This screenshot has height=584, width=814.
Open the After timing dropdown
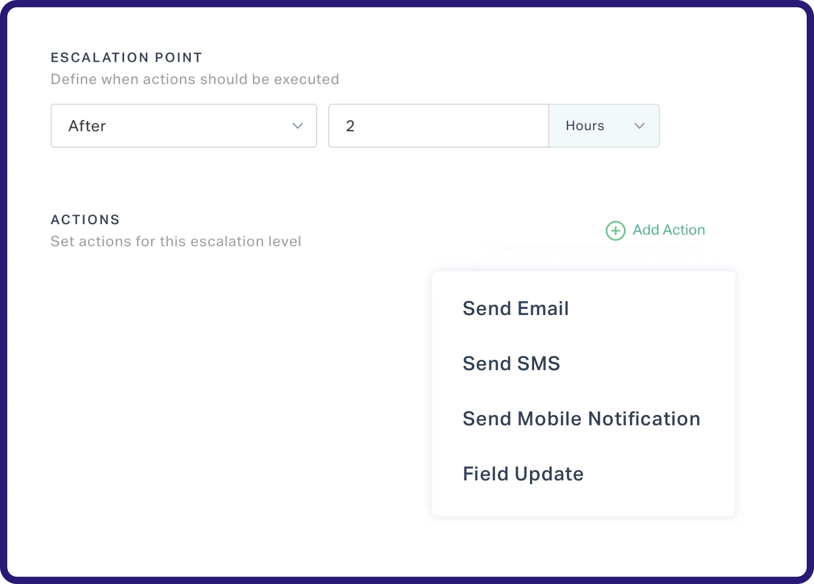(x=184, y=126)
